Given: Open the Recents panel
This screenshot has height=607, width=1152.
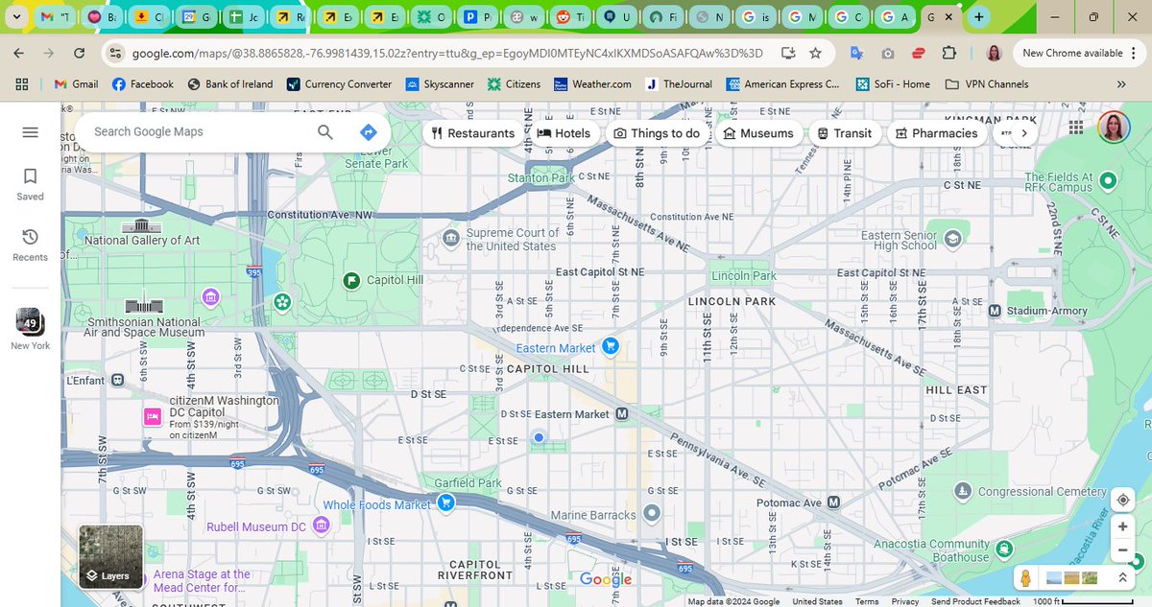Looking at the screenshot, I should [30, 245].
